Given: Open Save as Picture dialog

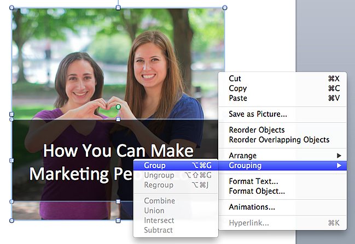Looking at the screenshot, I should click(x=258, y=114).
